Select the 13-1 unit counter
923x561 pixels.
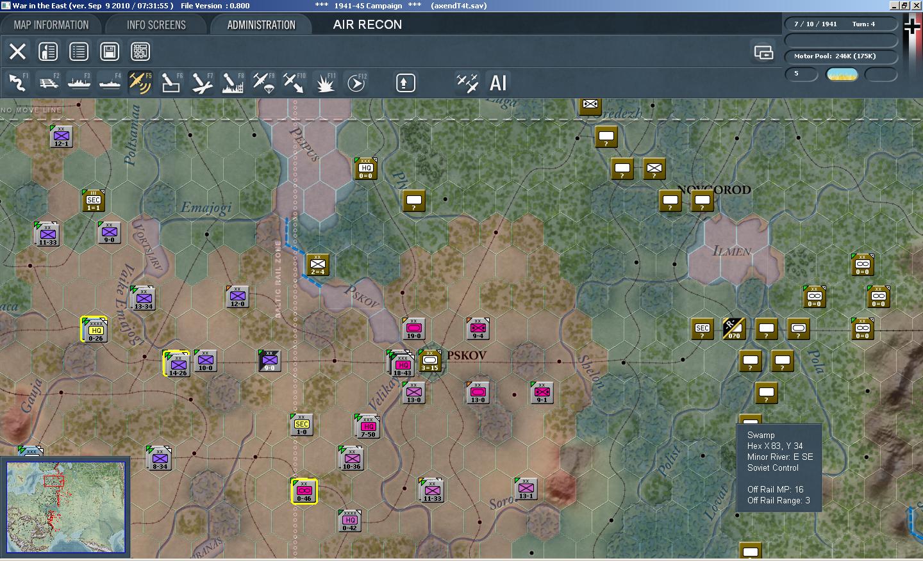(x=526, y=489)
